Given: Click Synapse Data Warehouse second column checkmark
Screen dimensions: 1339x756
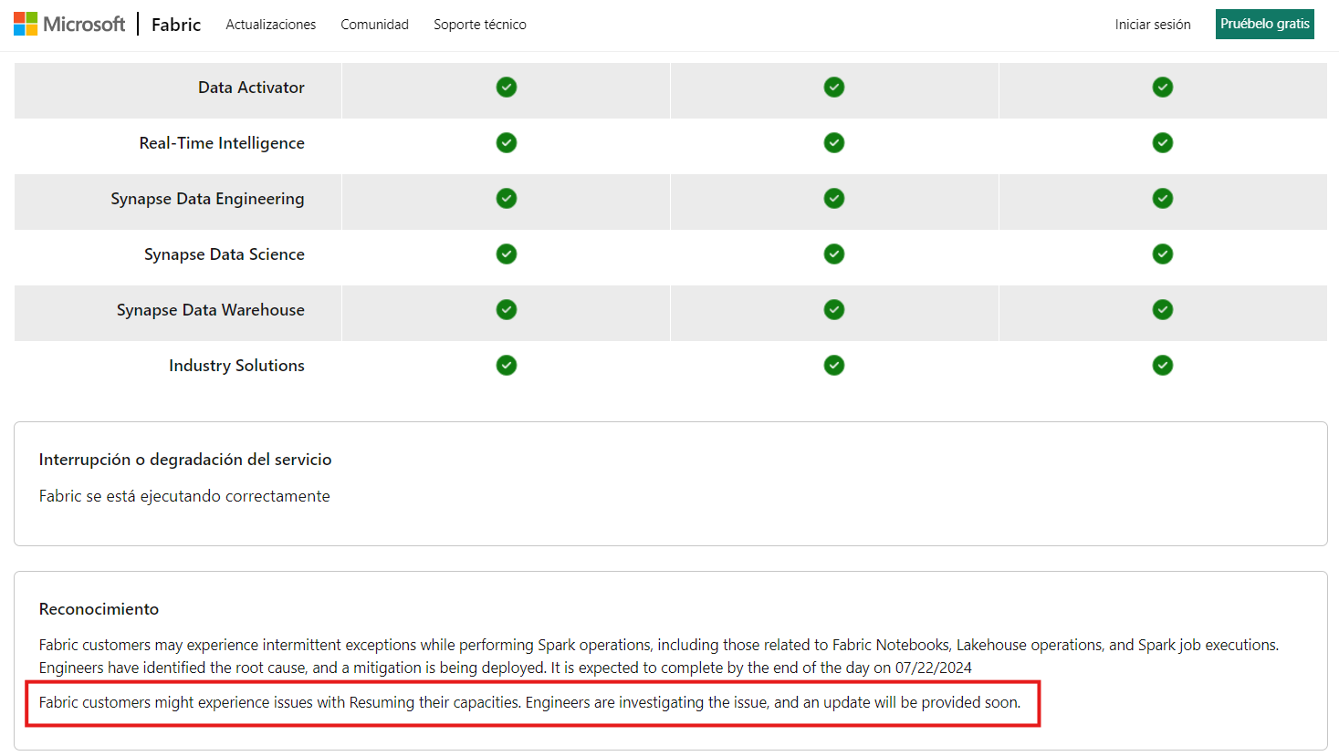Looking at the screenshot, I should pyautogui.click(x=834, y=309).
